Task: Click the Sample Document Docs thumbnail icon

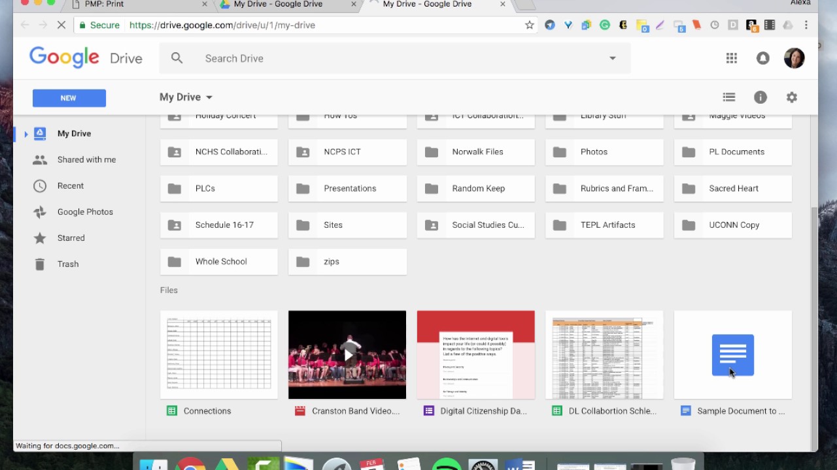Action: click(x=733, y=355)
